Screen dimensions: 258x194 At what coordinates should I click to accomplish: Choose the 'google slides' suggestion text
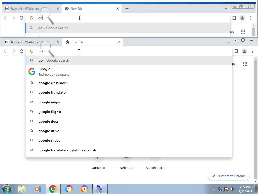[x=49, y=140]
